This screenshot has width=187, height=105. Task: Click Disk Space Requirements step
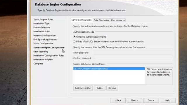[46, 40]
